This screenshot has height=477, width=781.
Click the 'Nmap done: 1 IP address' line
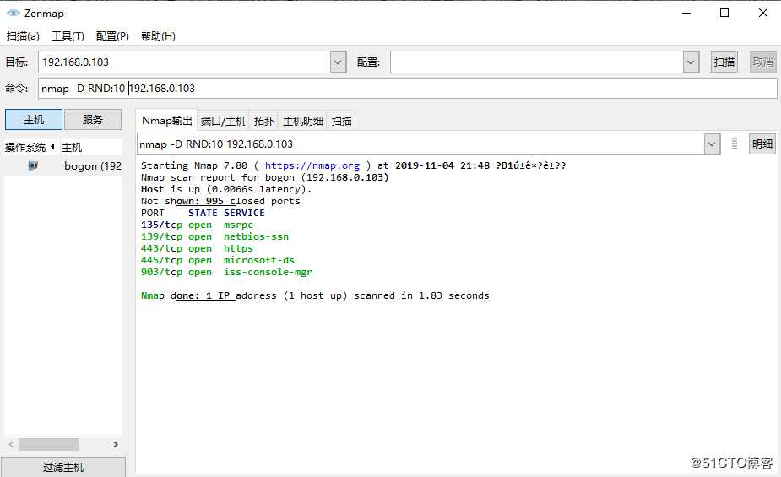(315, 295)
